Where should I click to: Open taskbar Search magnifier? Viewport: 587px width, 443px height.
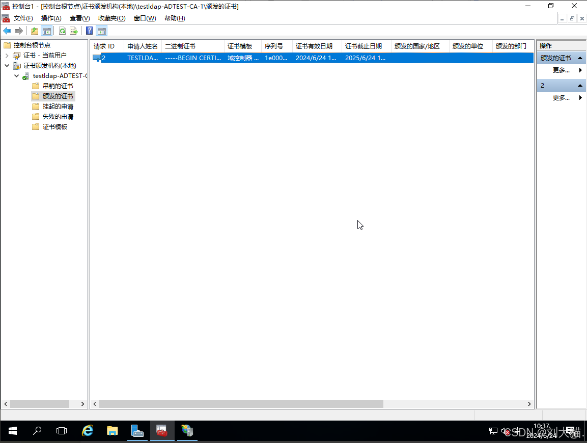tap(37, 431)
